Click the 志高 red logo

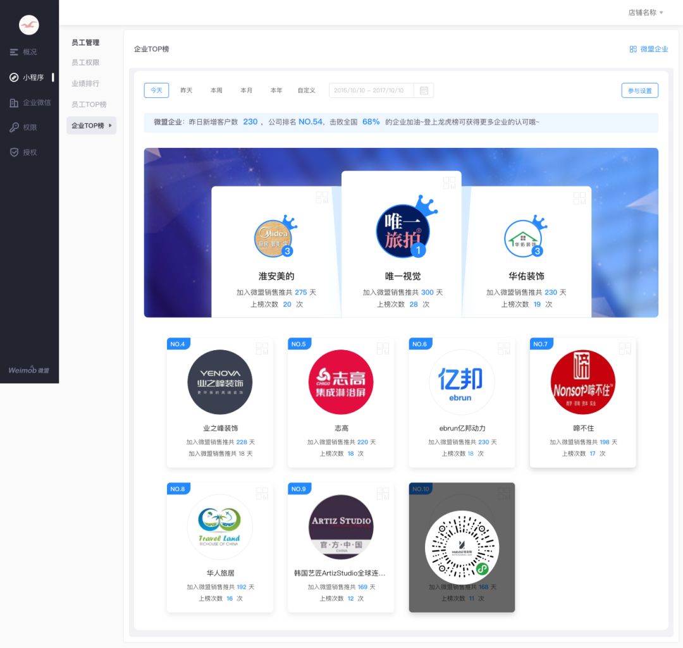[x=341, y=382]
